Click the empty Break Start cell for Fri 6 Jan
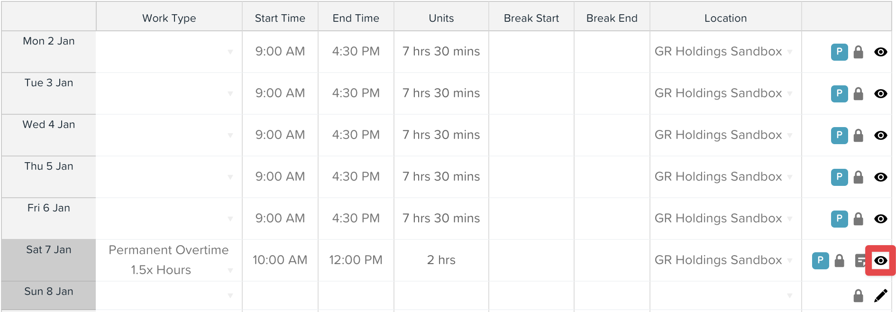Viewport: 896px width, 312px height. pyautogui.click(x=531, y=219)
